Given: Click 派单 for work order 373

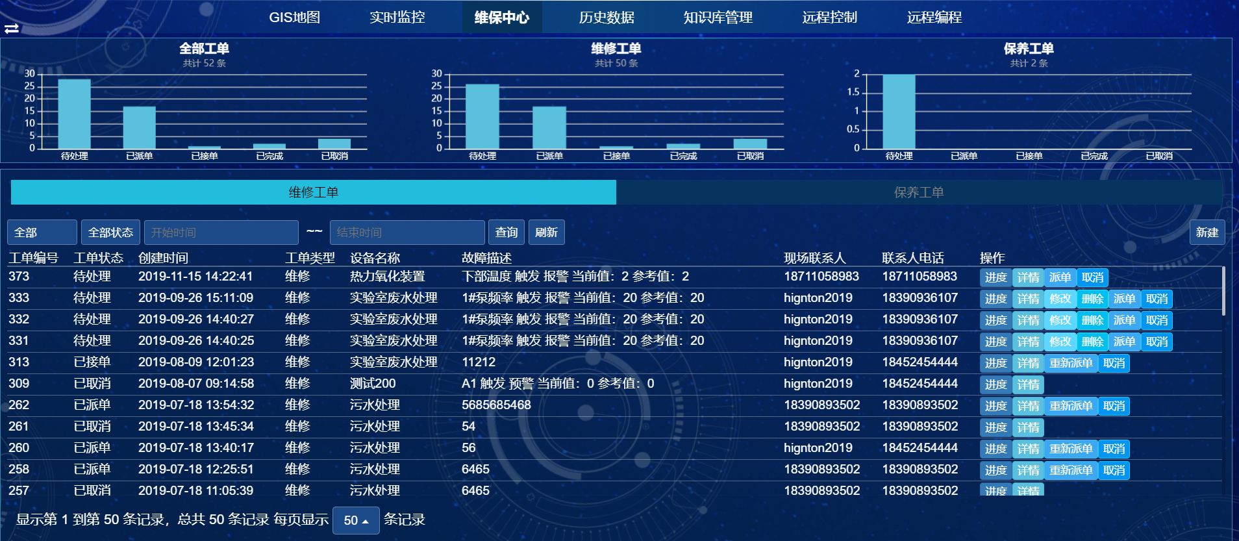Looking at the screenshot, I should [1060, 277].
